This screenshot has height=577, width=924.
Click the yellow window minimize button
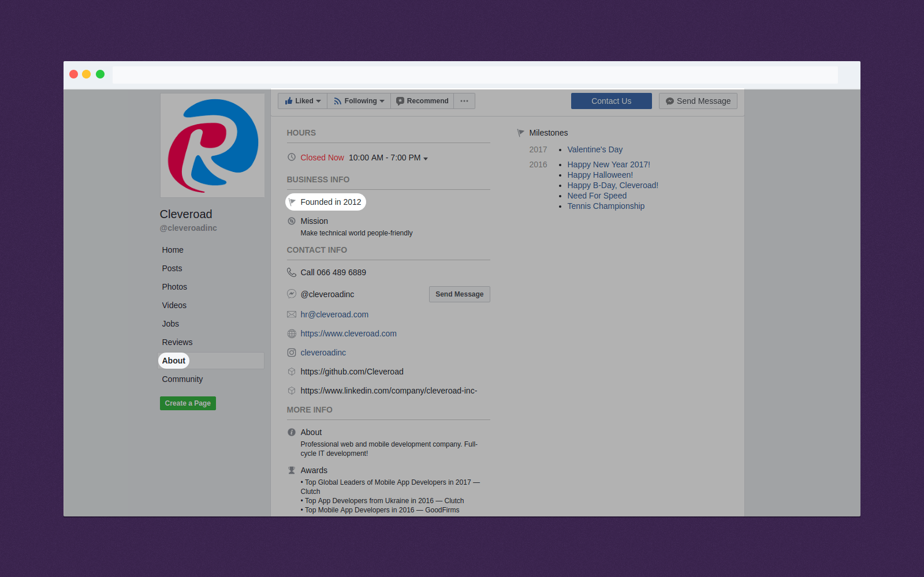coord(87,74)
